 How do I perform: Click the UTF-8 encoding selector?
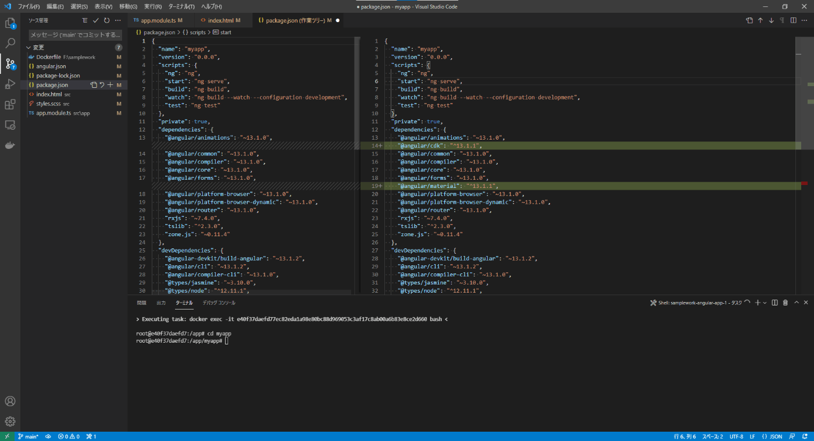[736, 436]
